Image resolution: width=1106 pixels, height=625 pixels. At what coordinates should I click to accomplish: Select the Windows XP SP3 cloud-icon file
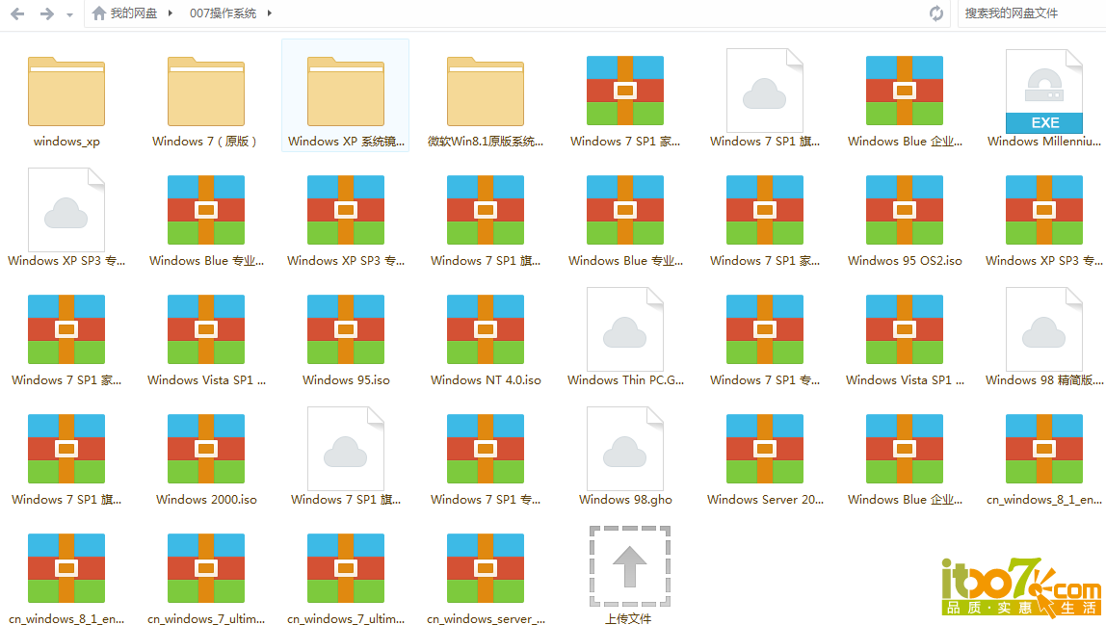66,210
